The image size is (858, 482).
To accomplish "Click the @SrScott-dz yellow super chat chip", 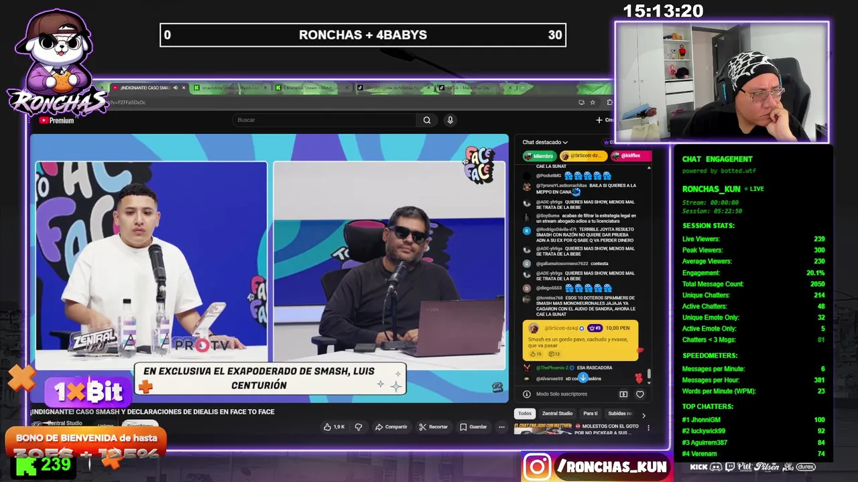I will click(583, 156).
